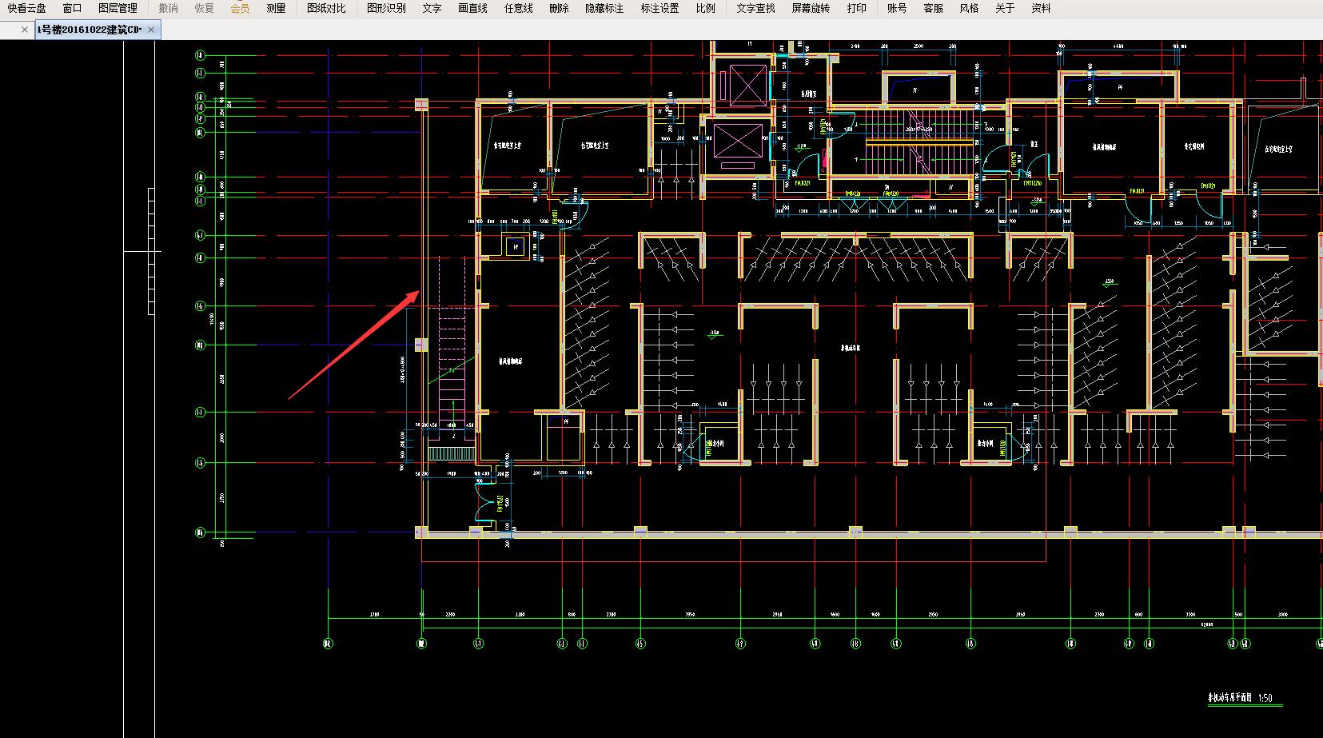The image size is (1323, 738).
Task: Click the 撤销 undo command
Action: point(168,8)
